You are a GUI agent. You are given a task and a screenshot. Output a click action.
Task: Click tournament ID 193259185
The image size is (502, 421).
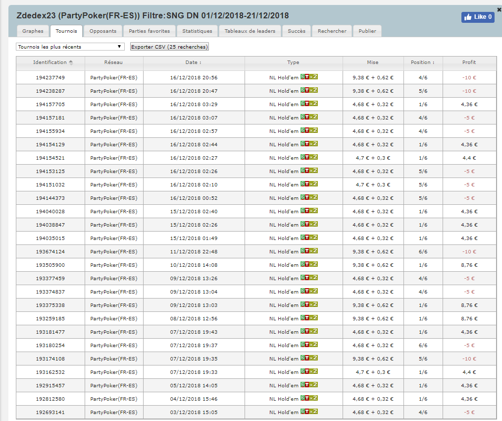point(50,319)
